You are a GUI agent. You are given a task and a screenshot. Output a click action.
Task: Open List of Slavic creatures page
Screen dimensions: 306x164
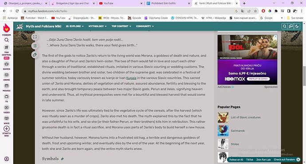[x=246, y=117]
